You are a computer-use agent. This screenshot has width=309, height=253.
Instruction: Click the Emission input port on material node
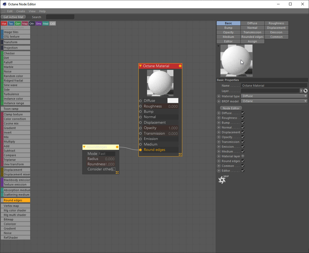140,139
